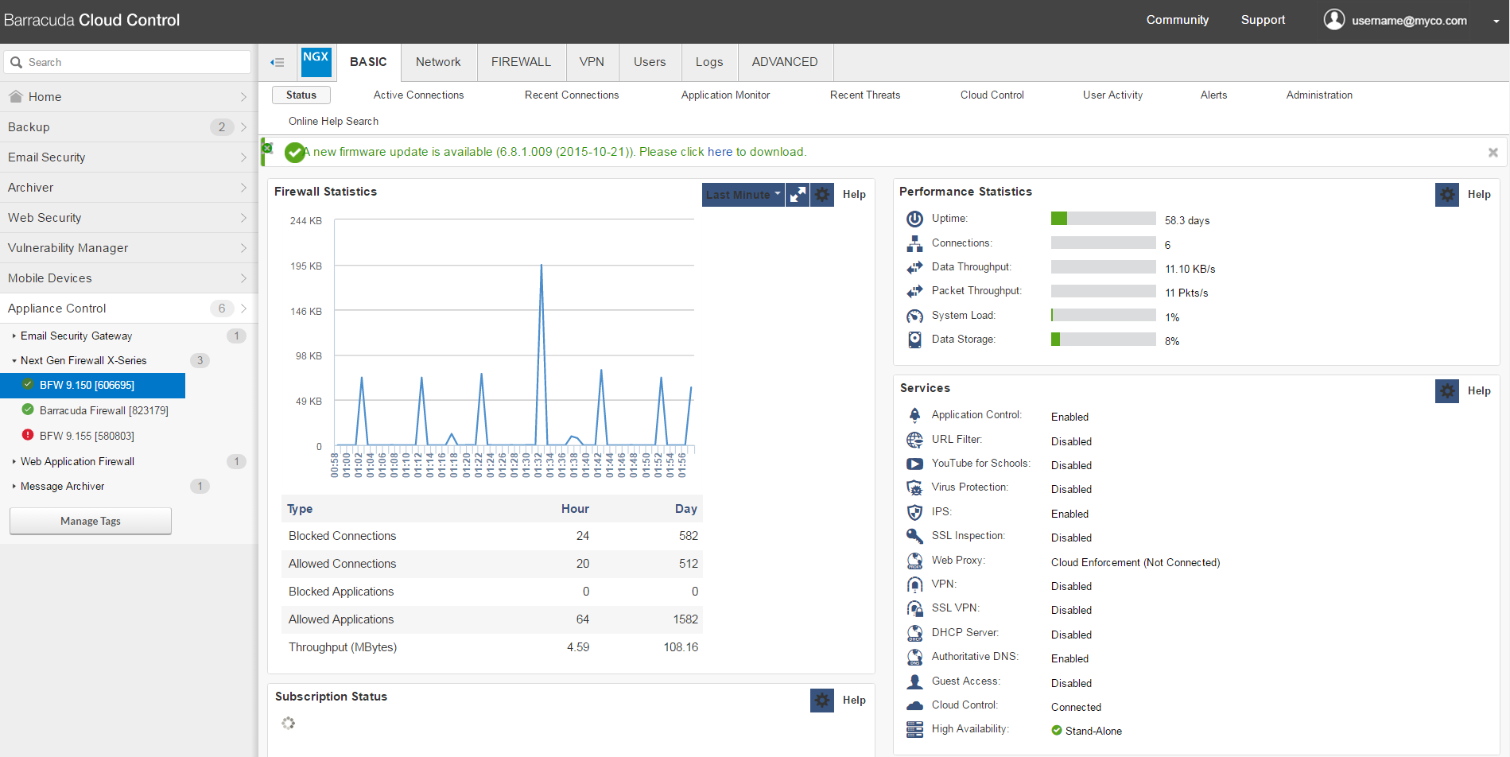Viewport: 1510px width, 757px height.
Task: Switch to the VPN tab
Action: pyautogui.click(x=592, y=62)
